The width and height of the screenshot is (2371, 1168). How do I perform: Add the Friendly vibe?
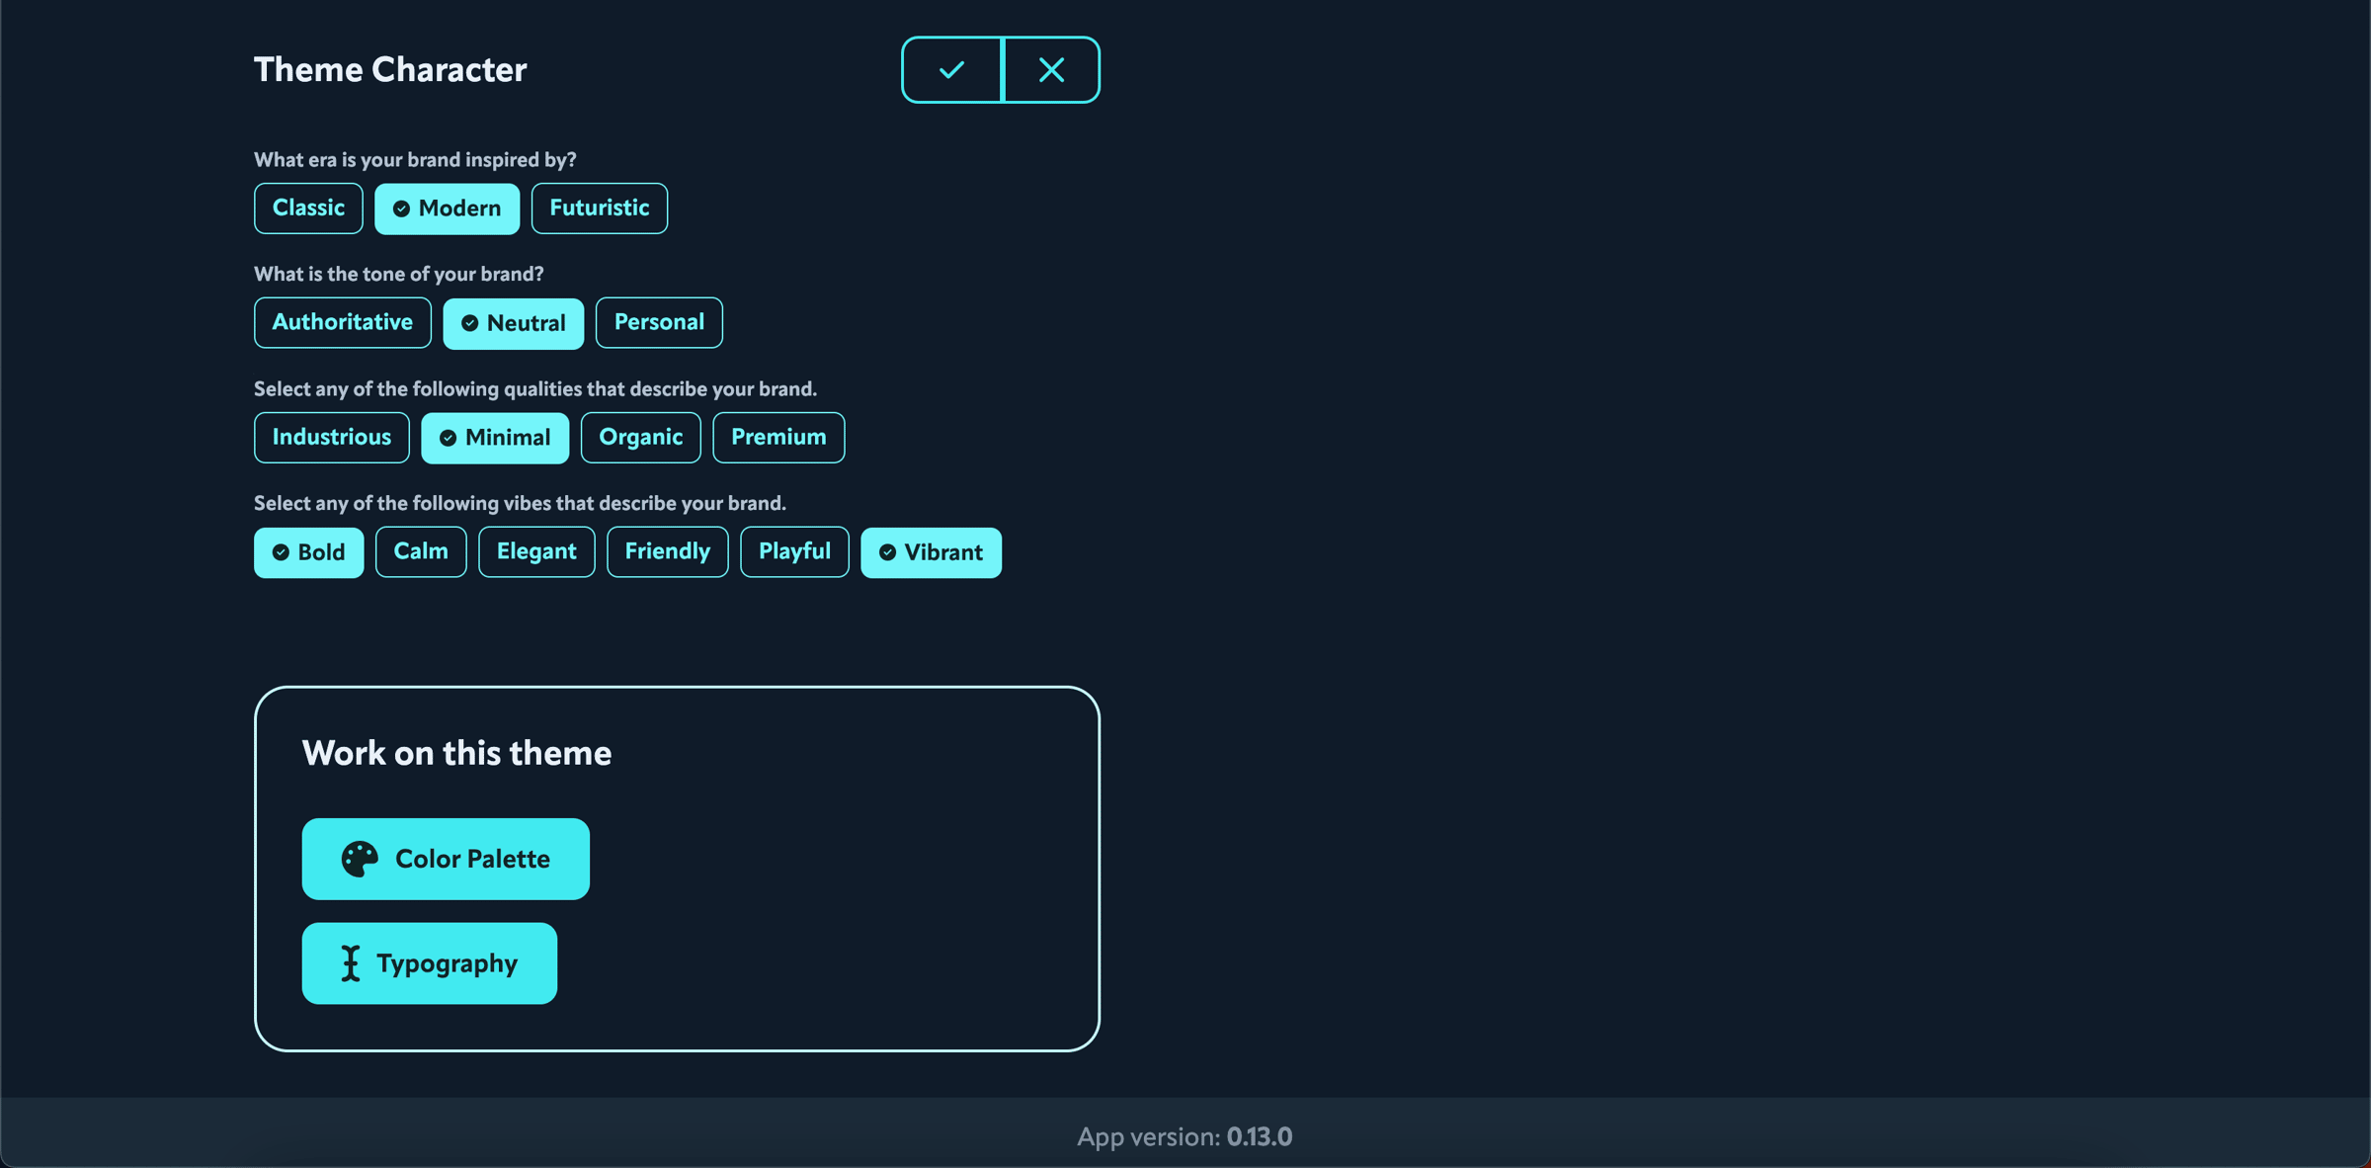[668, 552]
